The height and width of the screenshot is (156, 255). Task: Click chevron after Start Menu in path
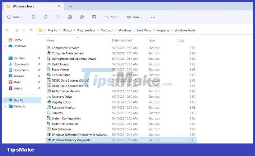coord(154,30)
